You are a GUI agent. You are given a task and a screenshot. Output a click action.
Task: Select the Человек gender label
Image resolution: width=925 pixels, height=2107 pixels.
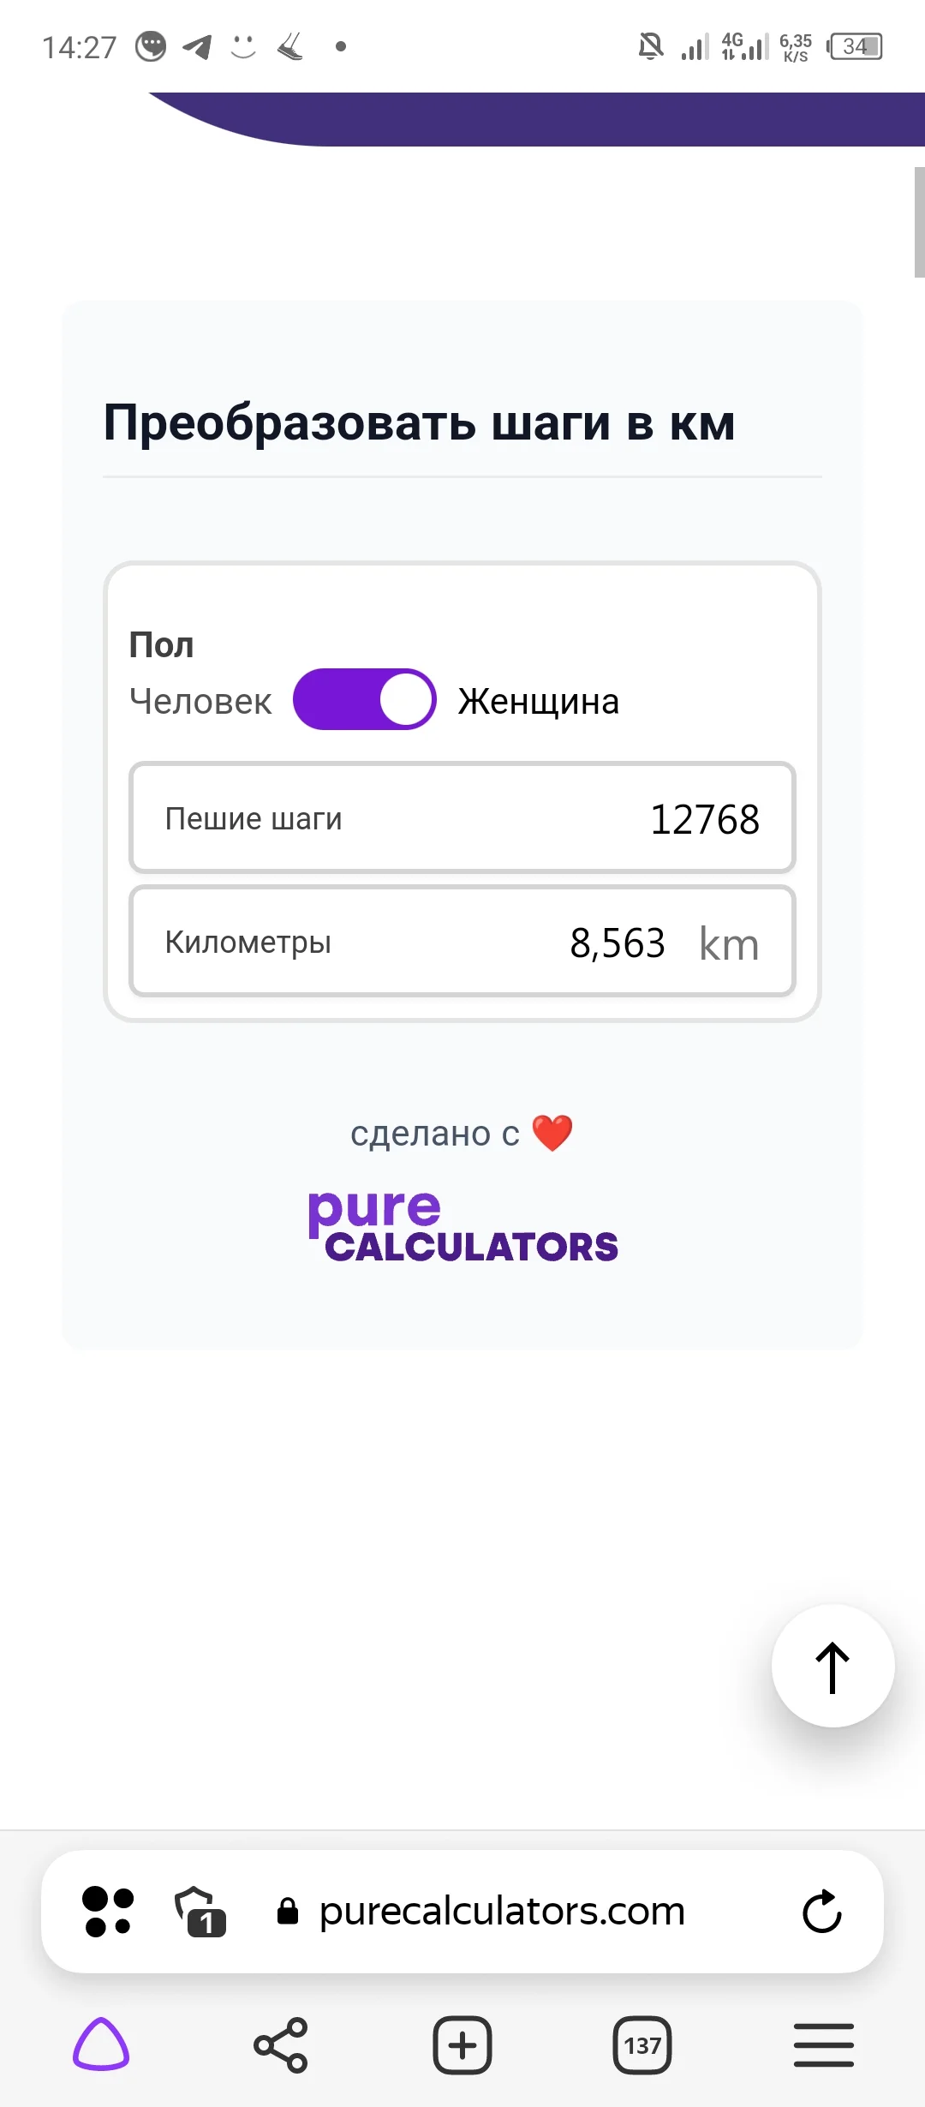point(200,702)
